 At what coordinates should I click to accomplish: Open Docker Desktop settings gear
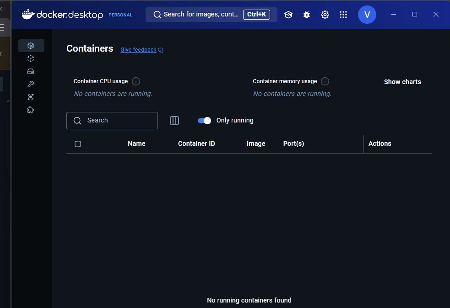[x=325, y=15]
